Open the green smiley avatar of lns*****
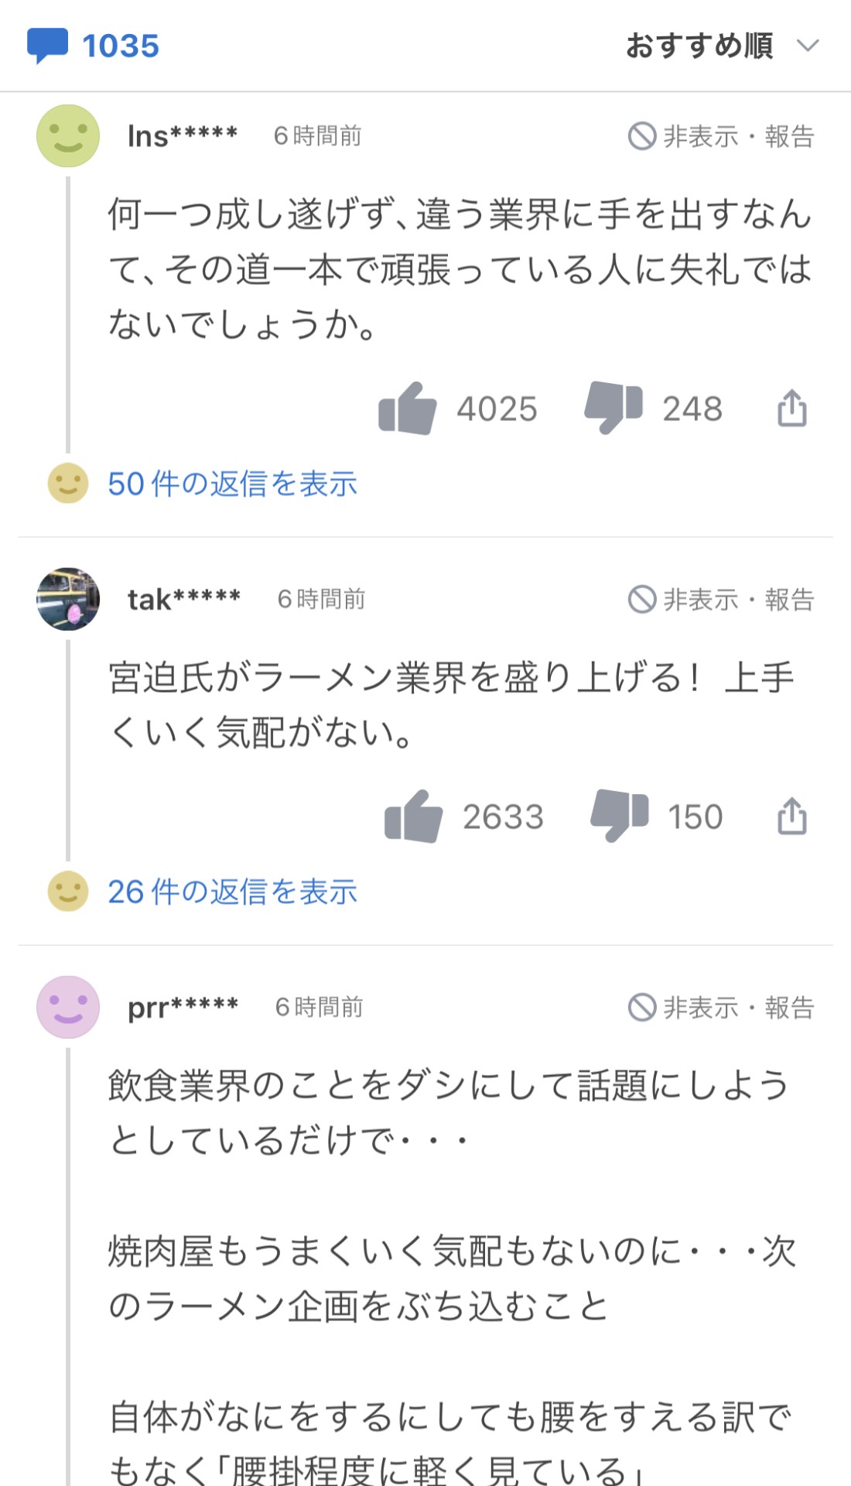Screen dimensions: 851x1486 pyautogui.click(x=68, y=136)
